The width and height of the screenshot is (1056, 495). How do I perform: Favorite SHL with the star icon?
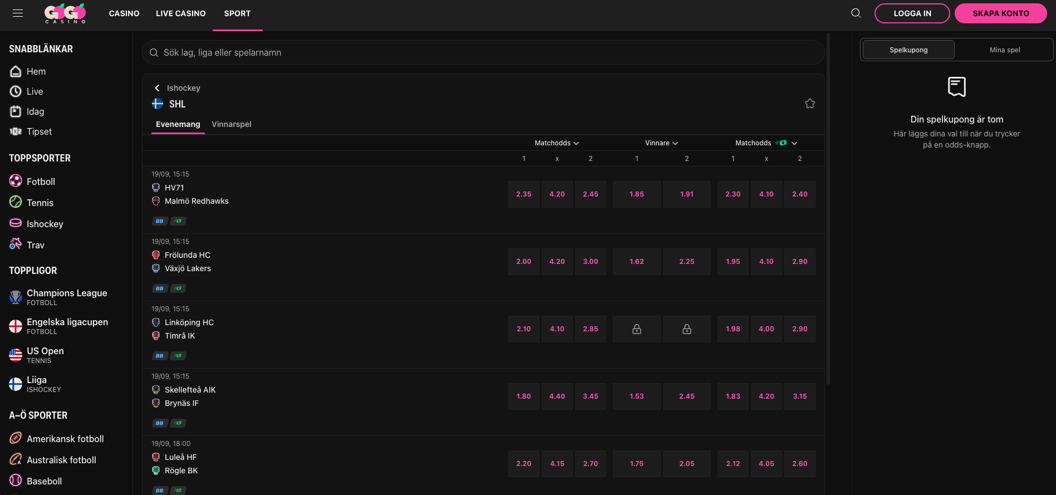(x=810, y=104)
